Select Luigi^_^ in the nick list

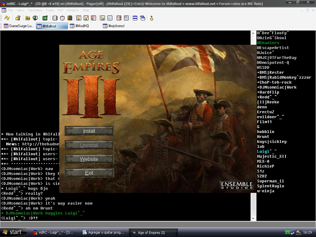point(267,151)
